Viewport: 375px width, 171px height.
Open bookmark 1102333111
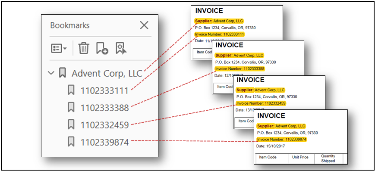[104, 91]
